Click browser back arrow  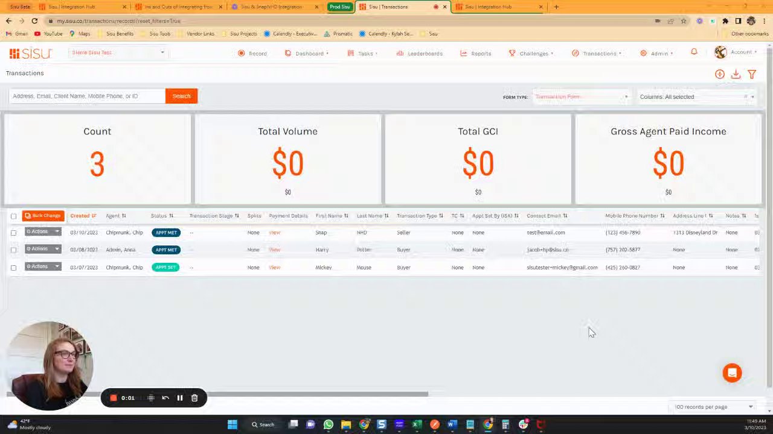click(8, 21)
